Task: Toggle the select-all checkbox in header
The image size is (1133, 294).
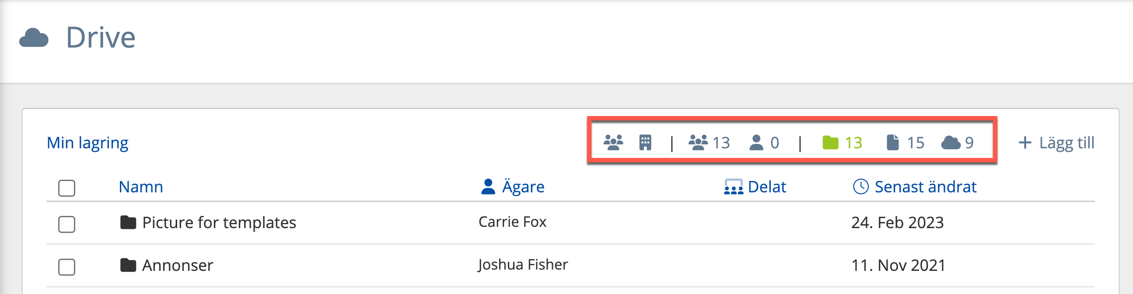Action: [67, 188]
